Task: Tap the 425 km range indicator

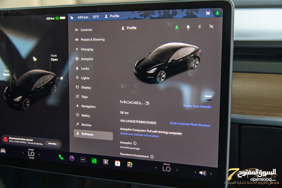Action: click(x=50, y=18)
